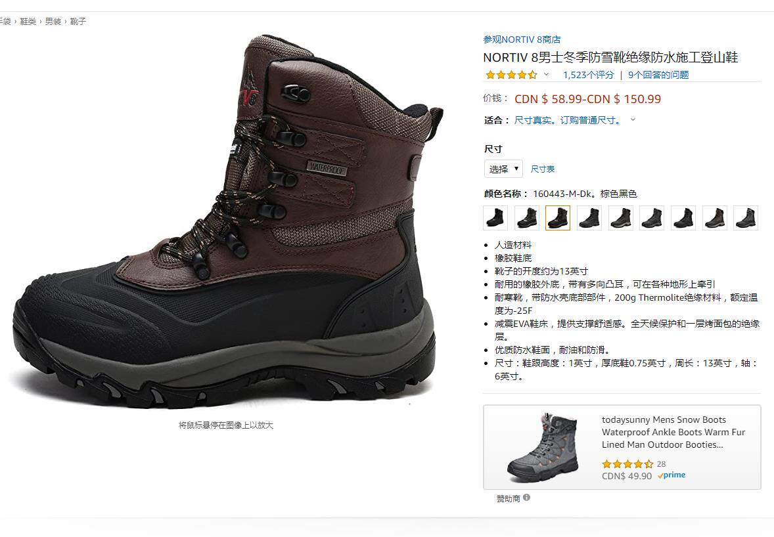Open the 尺寸表 size chart link
Viewport: 774px width, 537px height.
coord(543,169)
